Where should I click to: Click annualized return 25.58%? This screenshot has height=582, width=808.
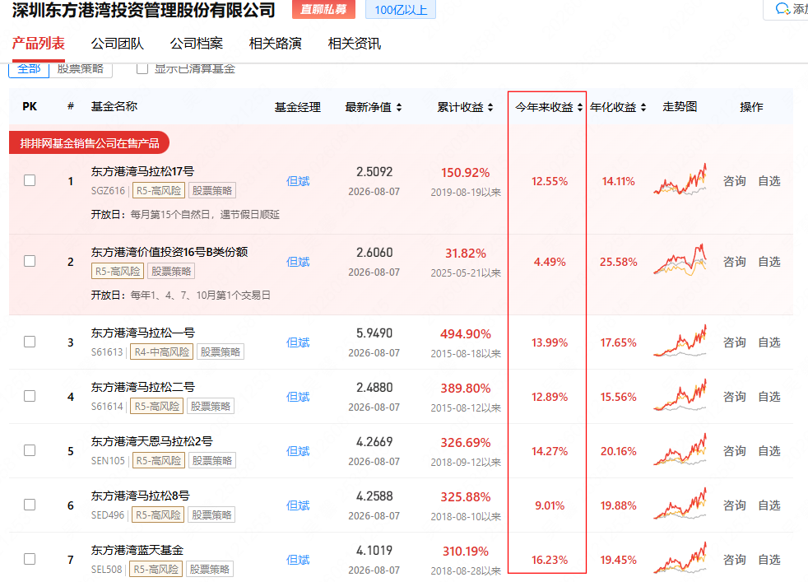tap(619, 262)
